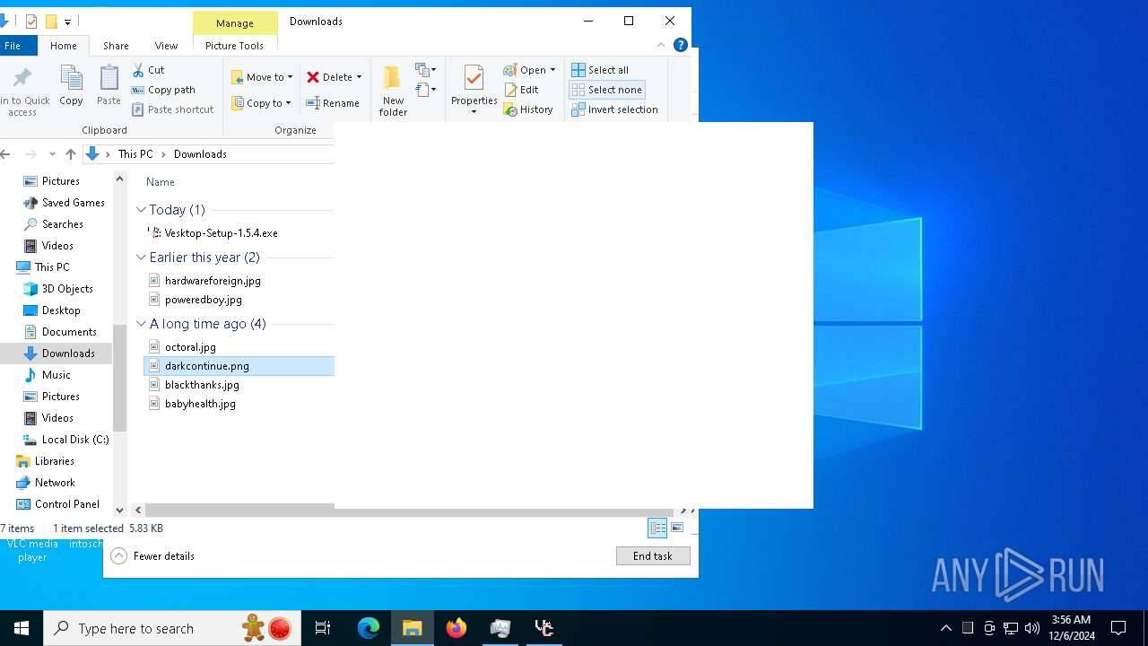
Task: Switch to Large icons view icon
Action: (677, 528)
